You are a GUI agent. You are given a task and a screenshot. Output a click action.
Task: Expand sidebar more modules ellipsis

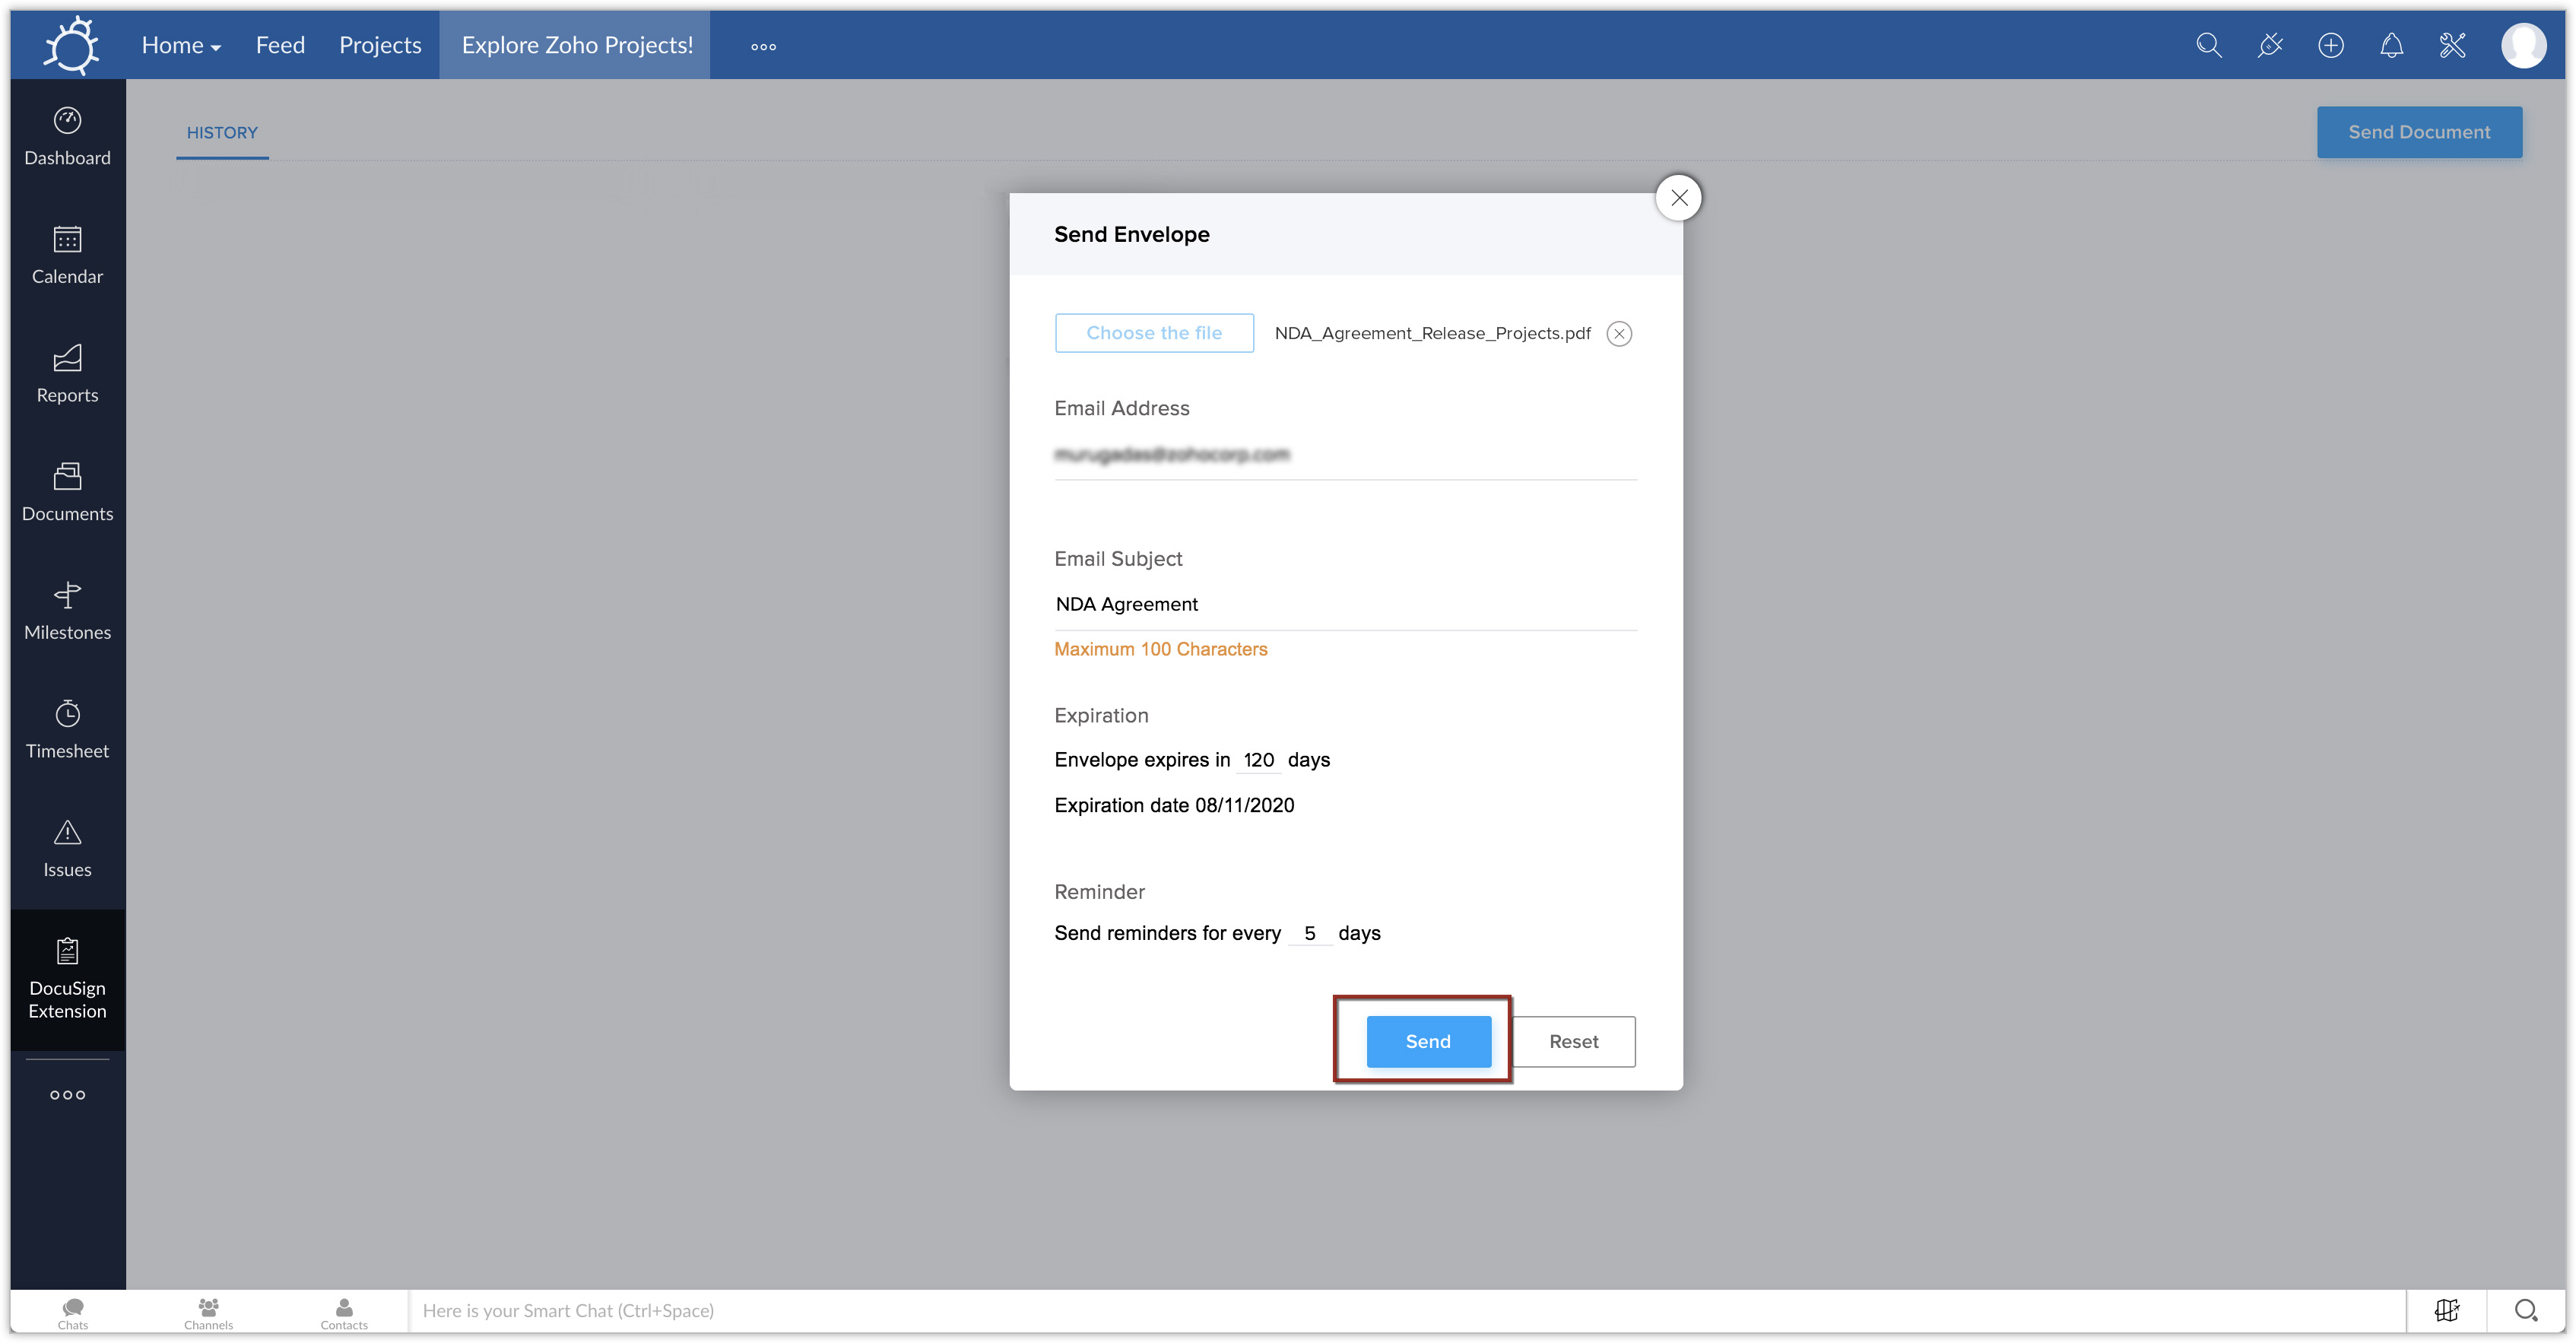67,1094
